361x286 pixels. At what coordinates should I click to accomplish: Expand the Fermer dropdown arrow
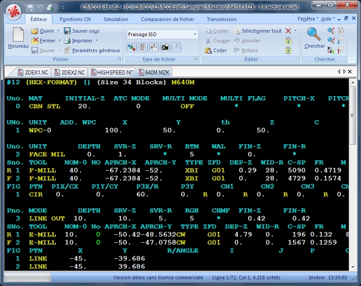(x=60, y=41)
